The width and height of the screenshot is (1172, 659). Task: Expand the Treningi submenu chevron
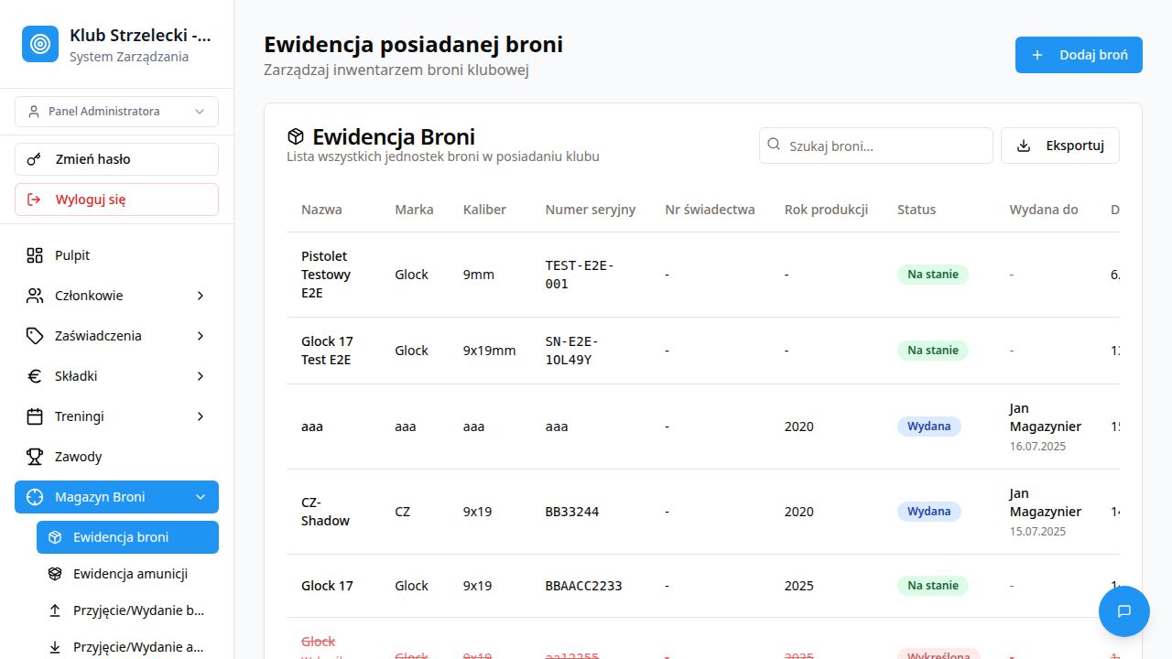pos(201,416)
